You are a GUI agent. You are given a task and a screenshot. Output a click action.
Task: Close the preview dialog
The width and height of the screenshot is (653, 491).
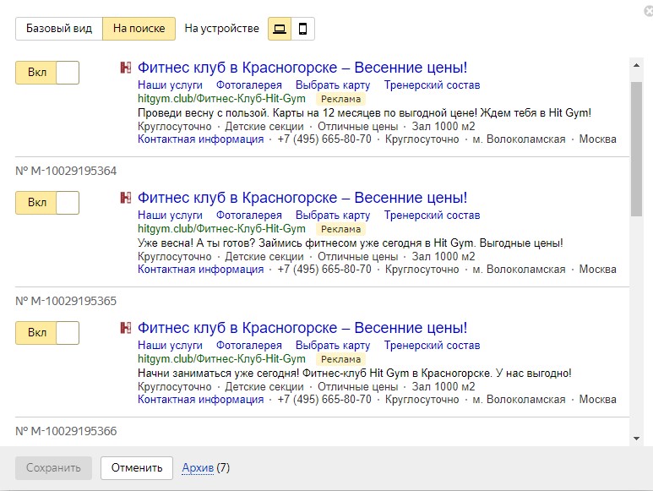649,11
